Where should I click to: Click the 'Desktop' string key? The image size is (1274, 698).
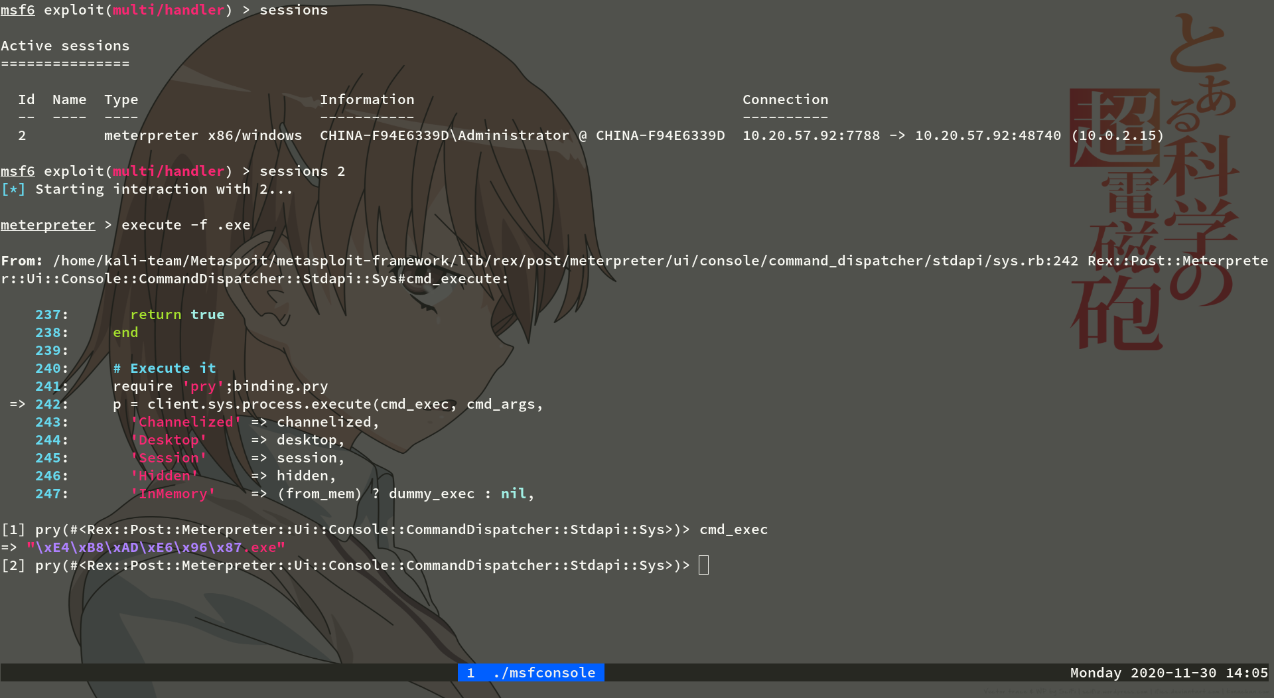click(x=169, y=440)
